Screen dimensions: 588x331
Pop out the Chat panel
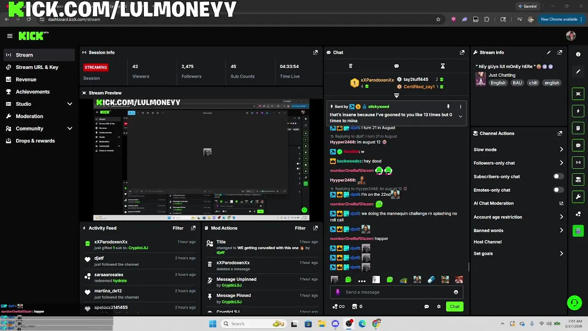tap(462, 52)
